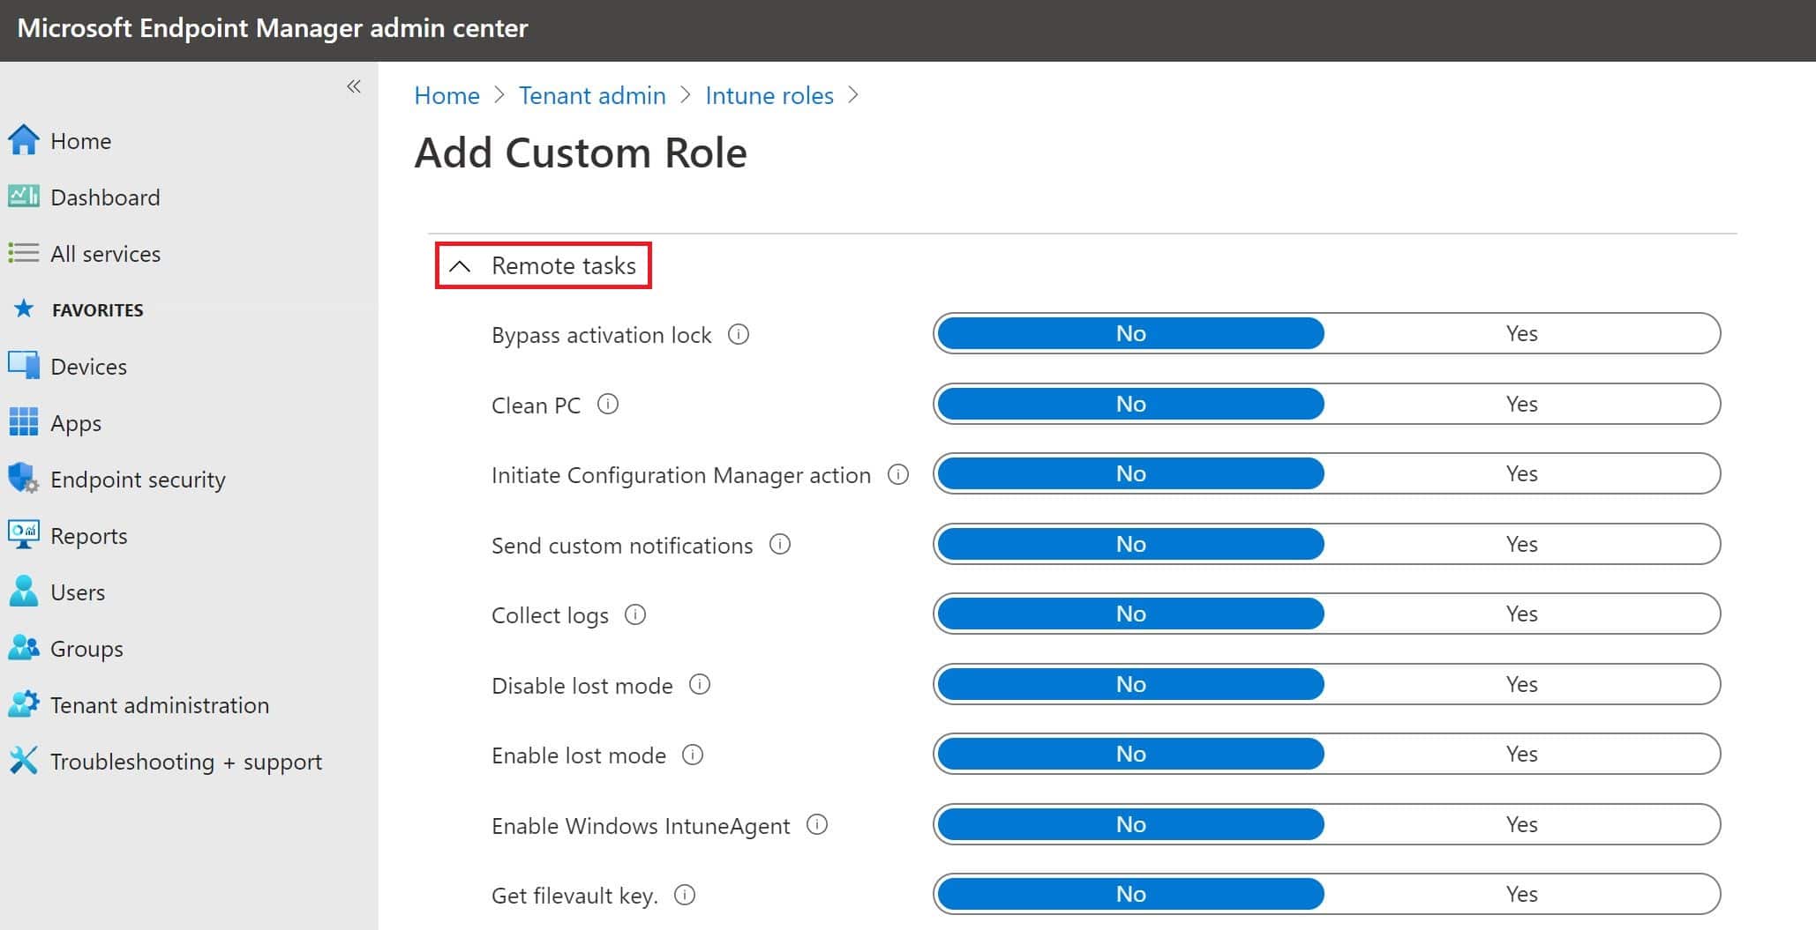Enable the Clean PC permission
1816x930 pixels.
pos(1522,403)
